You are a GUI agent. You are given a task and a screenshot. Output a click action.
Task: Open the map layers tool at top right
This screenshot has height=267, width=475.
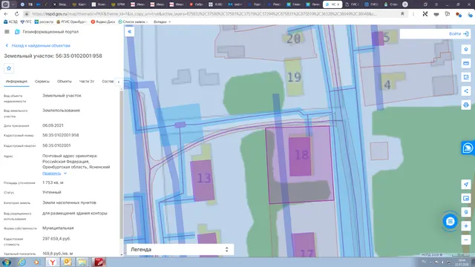(x=466, y=50)
